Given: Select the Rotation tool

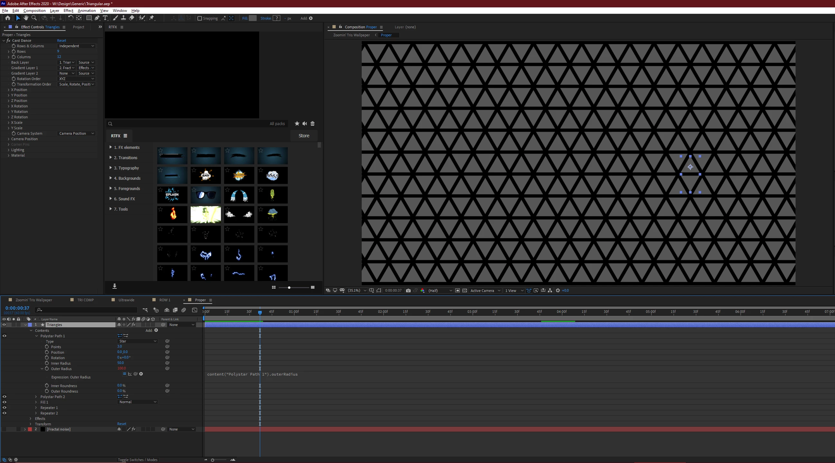Looking at the screenshot, I should pyautogui.click(x=70, y=18).
